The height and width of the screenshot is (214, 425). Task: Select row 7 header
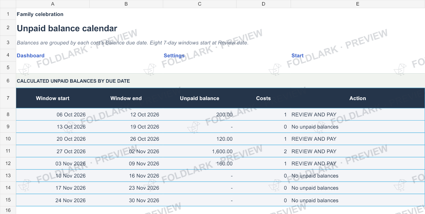8,98
